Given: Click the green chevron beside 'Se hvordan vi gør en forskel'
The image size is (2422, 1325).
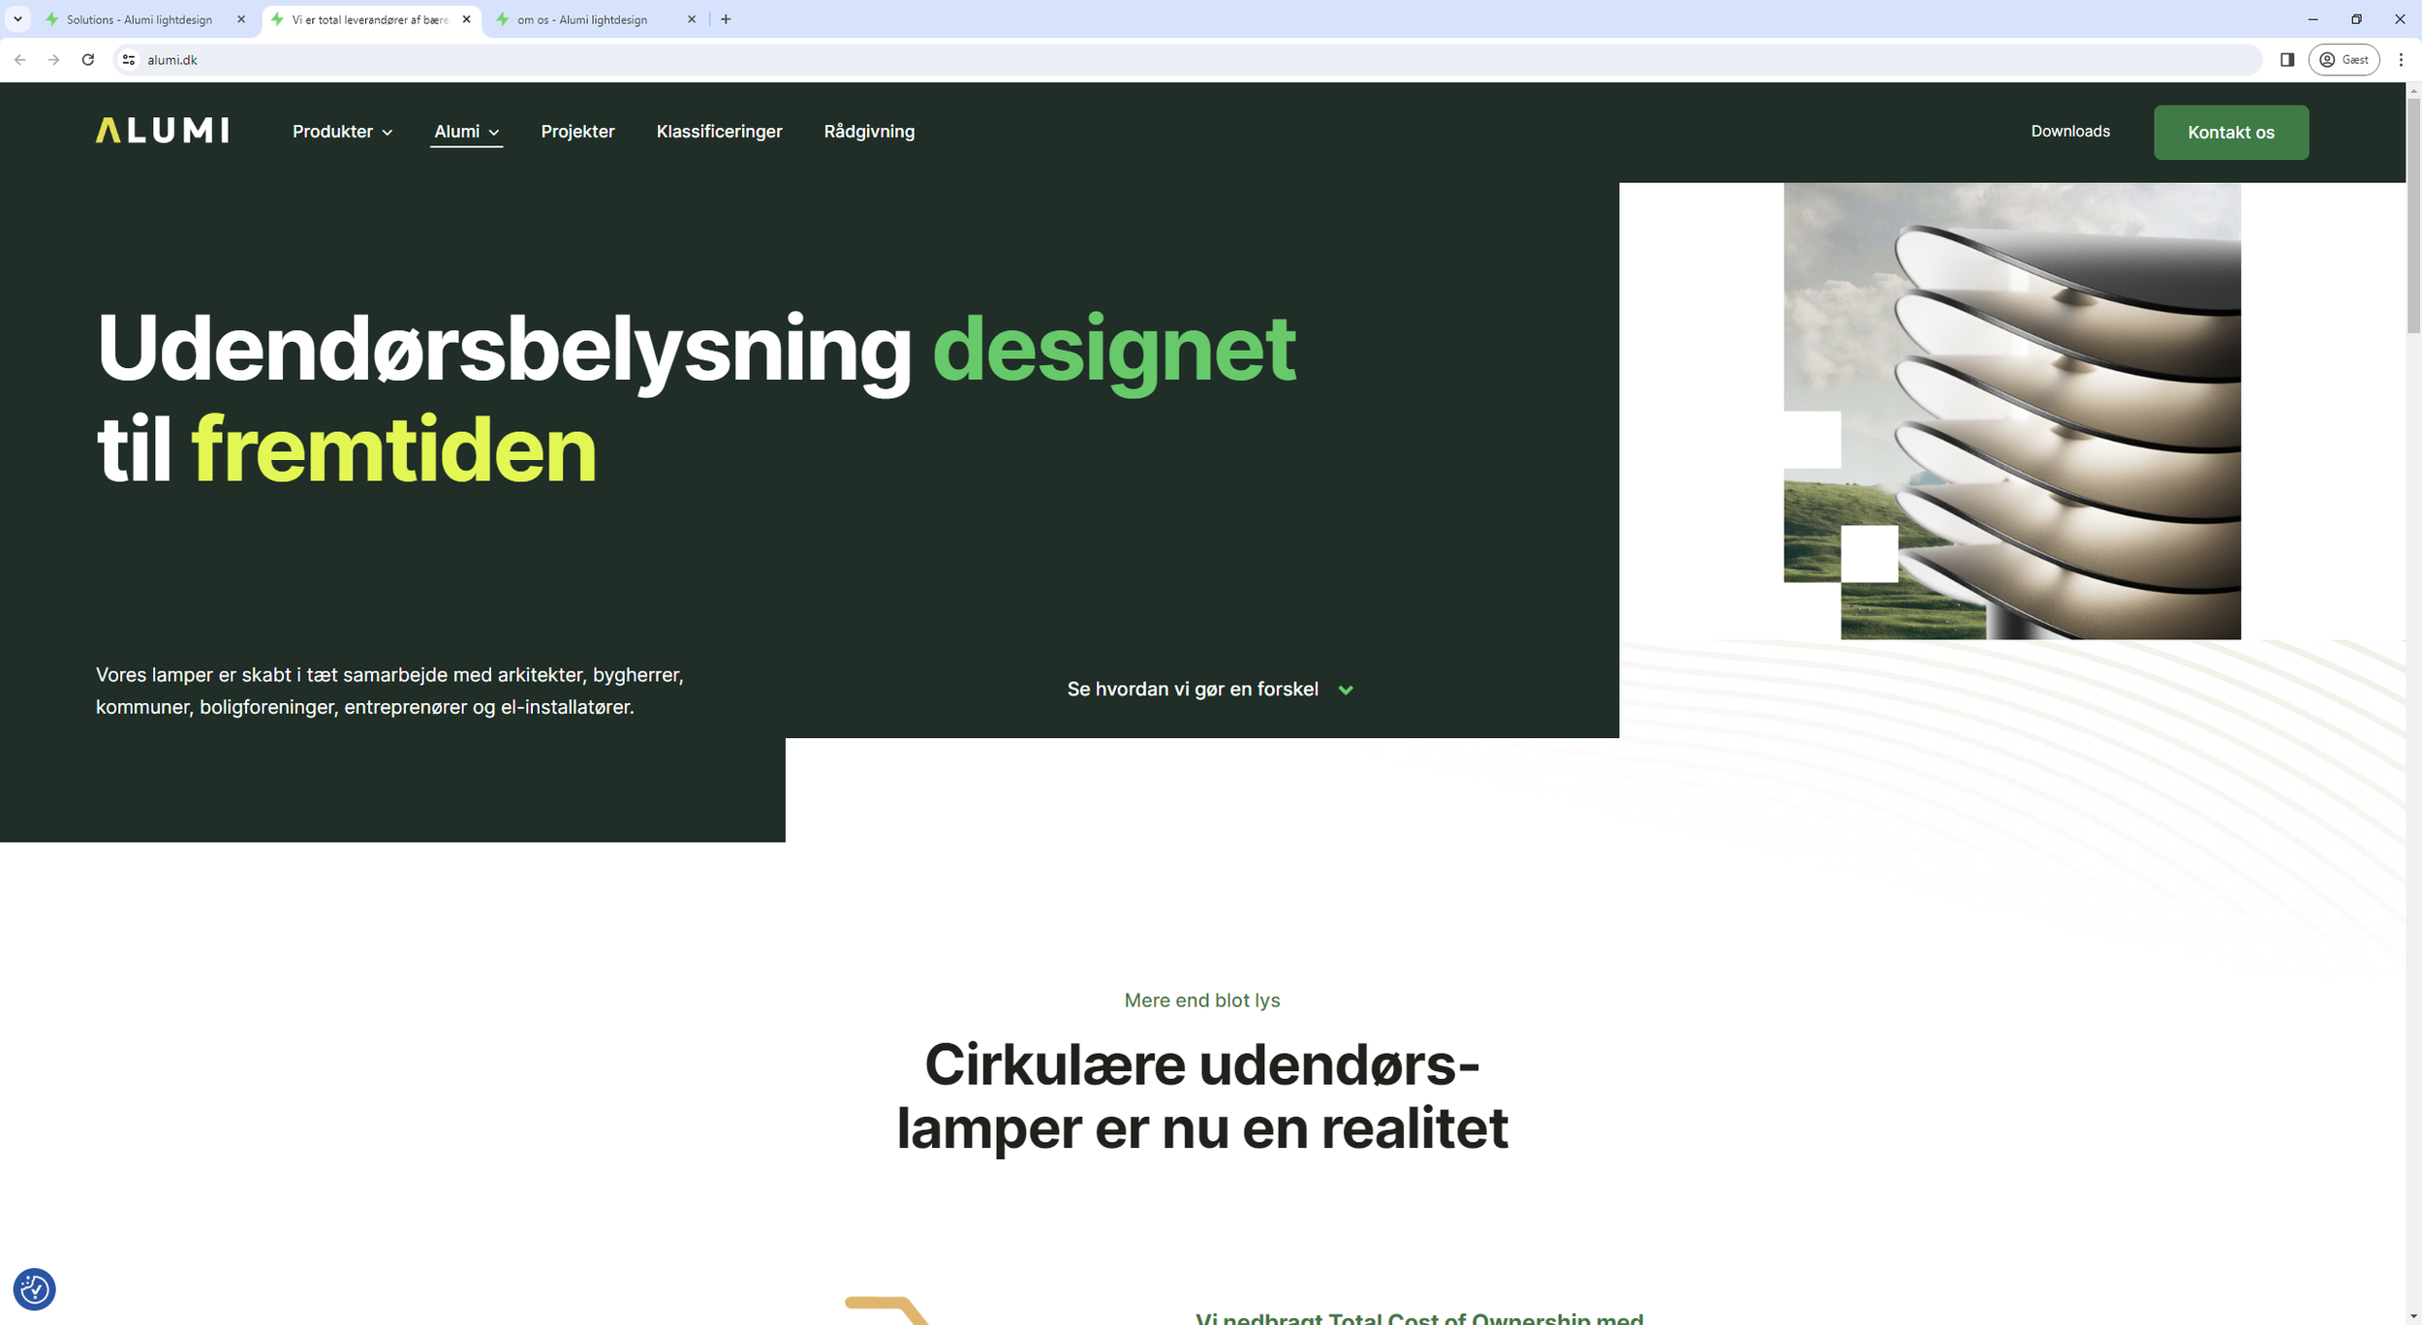Looking at the screenshot, I should [1346, 690].
